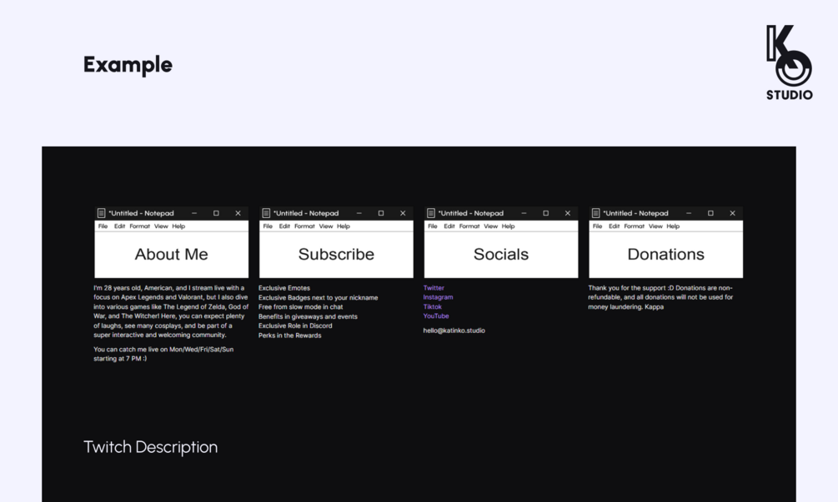Click the Notepad icon in the About Me window
Viewport: 838px width, 502px height.
pyautogui.click(x=102, y=213)
